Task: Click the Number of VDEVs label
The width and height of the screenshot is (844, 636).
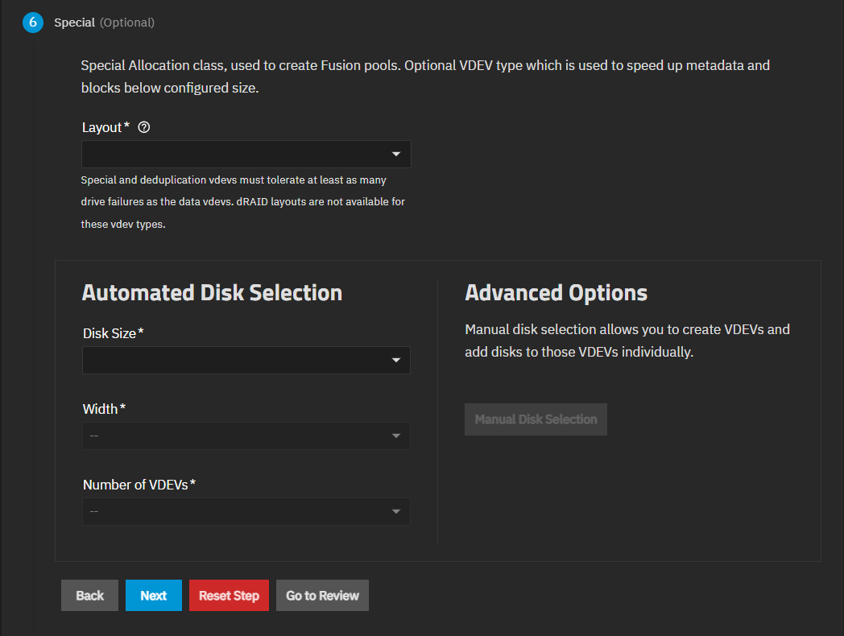Action: 139,485
